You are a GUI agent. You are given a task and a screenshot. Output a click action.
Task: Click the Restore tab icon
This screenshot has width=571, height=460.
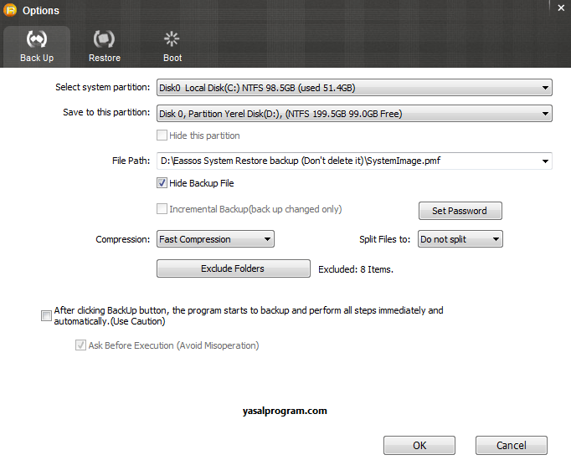point(104,38)
